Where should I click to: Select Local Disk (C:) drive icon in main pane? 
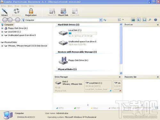pyautogui.click(x=63, y=33)
